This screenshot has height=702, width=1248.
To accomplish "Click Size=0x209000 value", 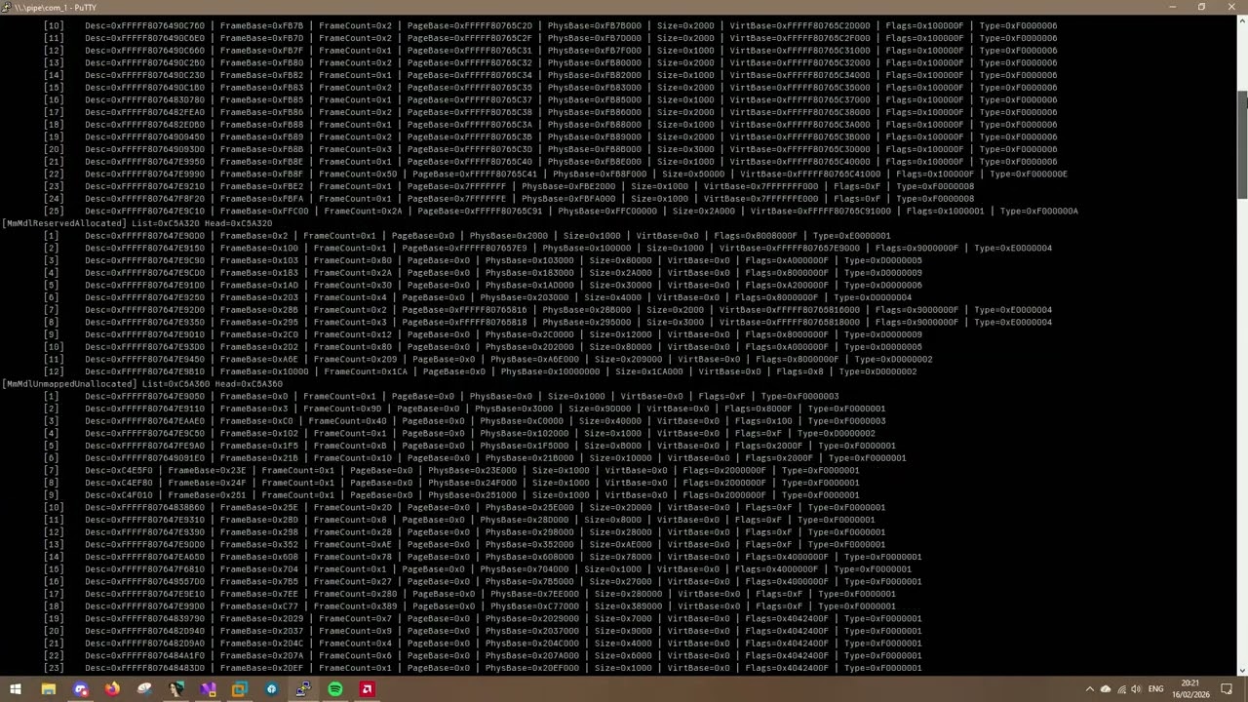I will [628, 359].
